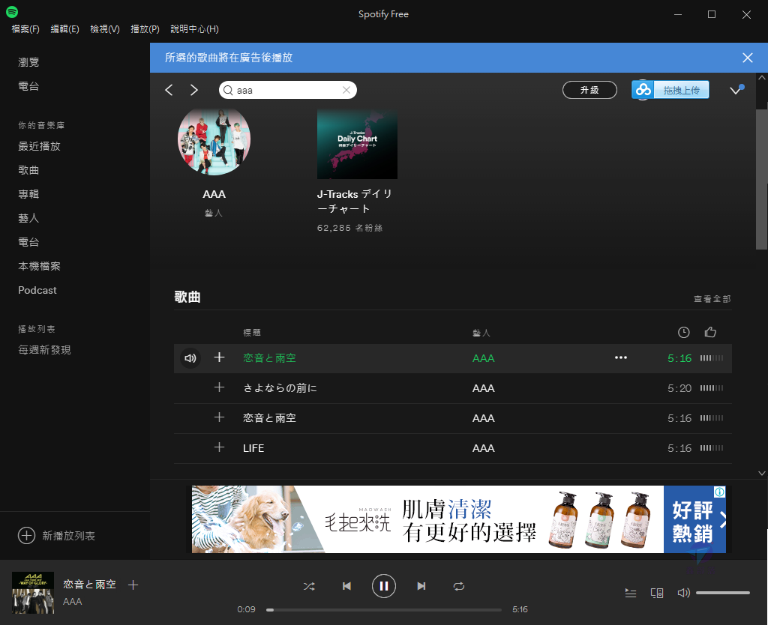Open 查看全部 to see all songs
768x625 pixels.
point(712,299)
